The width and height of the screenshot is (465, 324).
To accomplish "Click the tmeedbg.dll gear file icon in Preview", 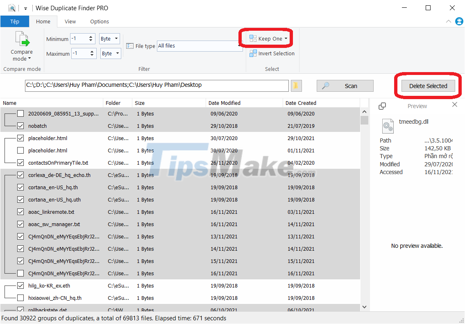I will click(388, 126).
